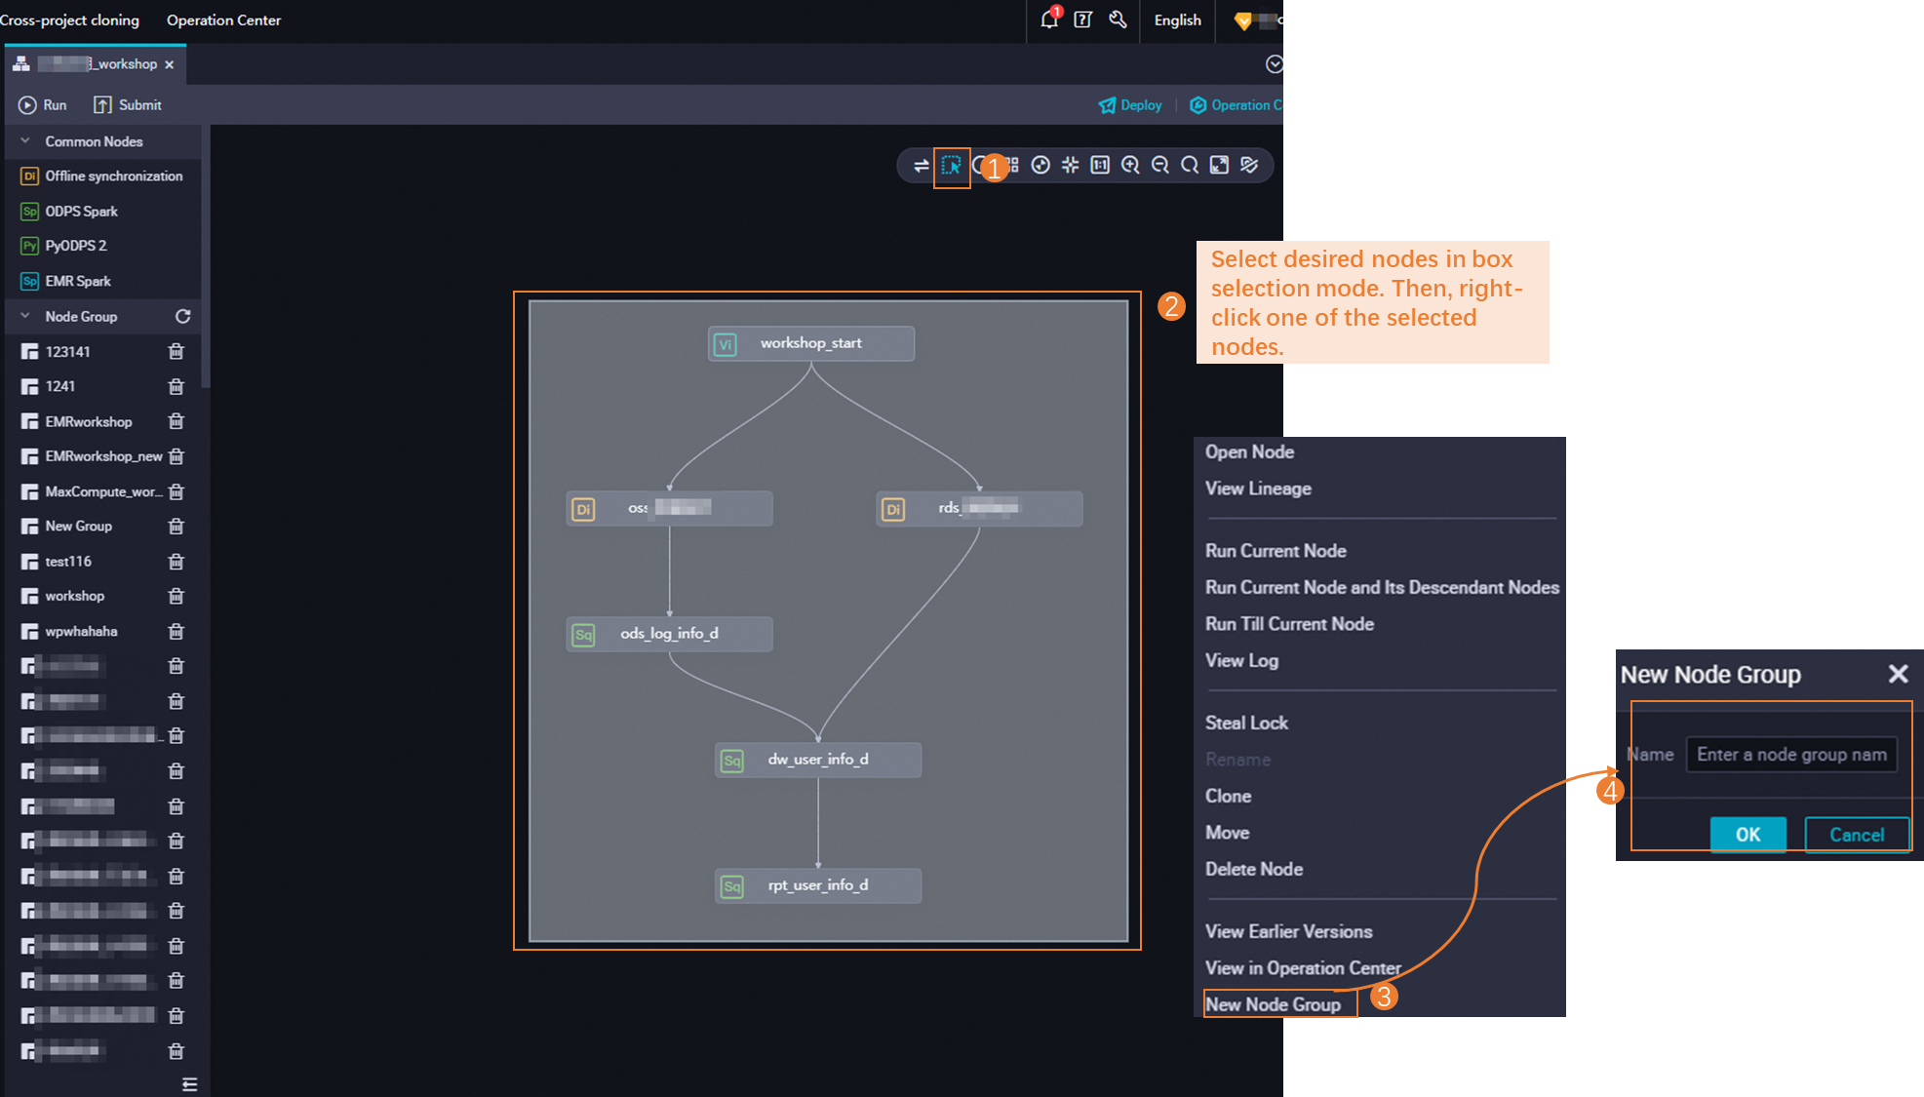This screenshot has width=1924, height=1097.
Task: Click the zoom in magnifier icon
Action: point(1130,166)
